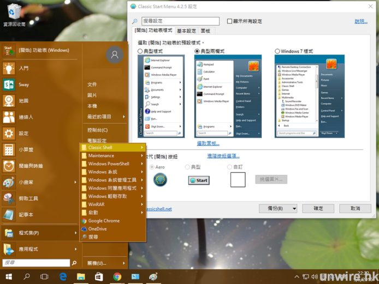Select the Aero start button style
Screen dimensions: 379x284
click(x=151, y=167)
